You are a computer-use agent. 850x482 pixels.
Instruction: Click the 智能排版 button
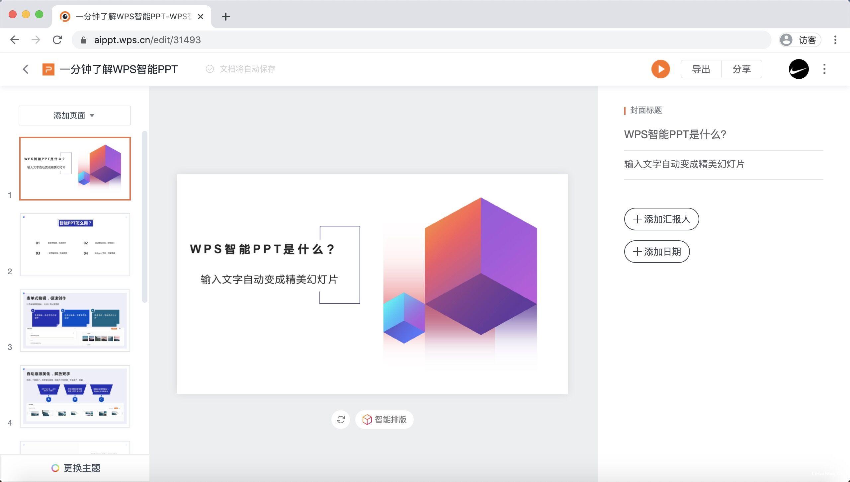[x=384, y=420]
